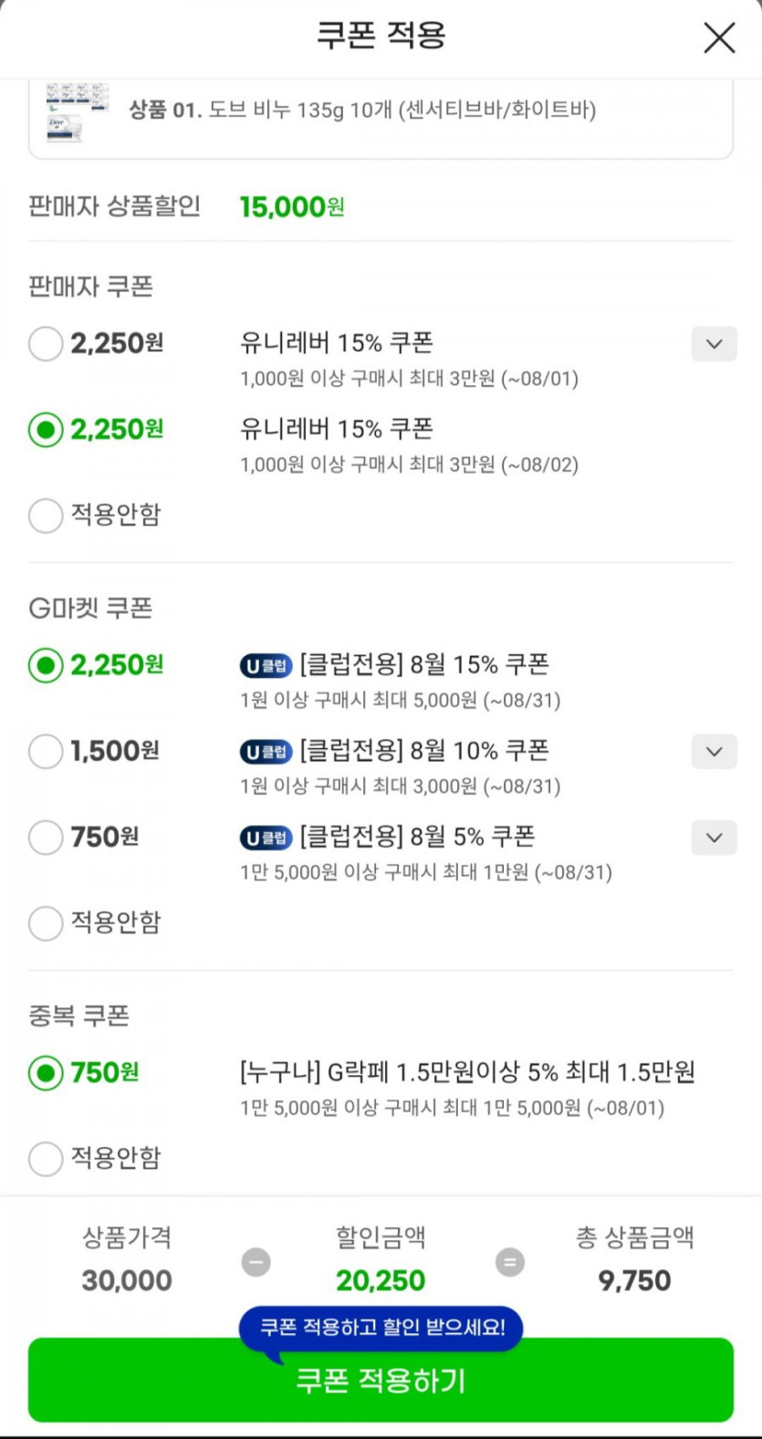Image resolution: width=762 pixels, height=1439 pixels.
Task: Select first 유니레버 15% coupon expiring 08/01
Action: pos(46,344)
